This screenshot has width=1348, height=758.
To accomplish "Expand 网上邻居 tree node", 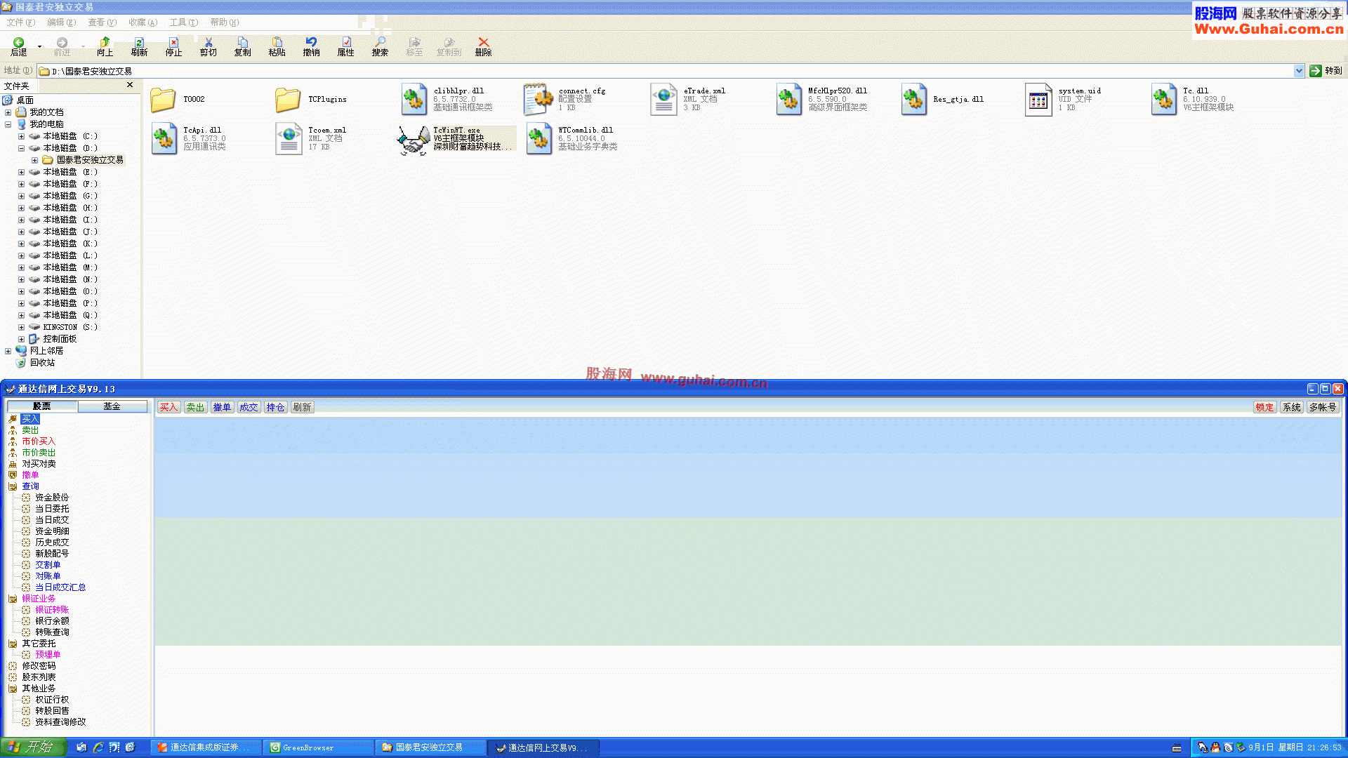I will click(8, 352).
